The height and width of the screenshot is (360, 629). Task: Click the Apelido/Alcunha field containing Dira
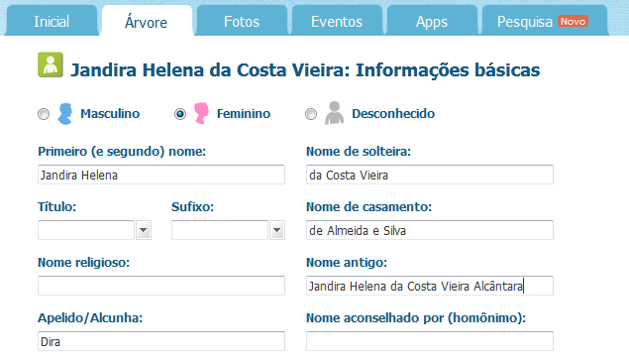pos(161,341)
